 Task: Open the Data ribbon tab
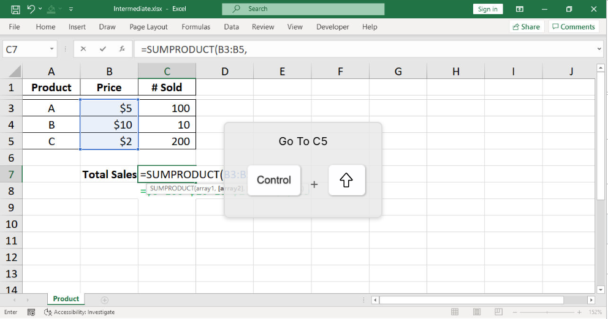click(231, 27)
